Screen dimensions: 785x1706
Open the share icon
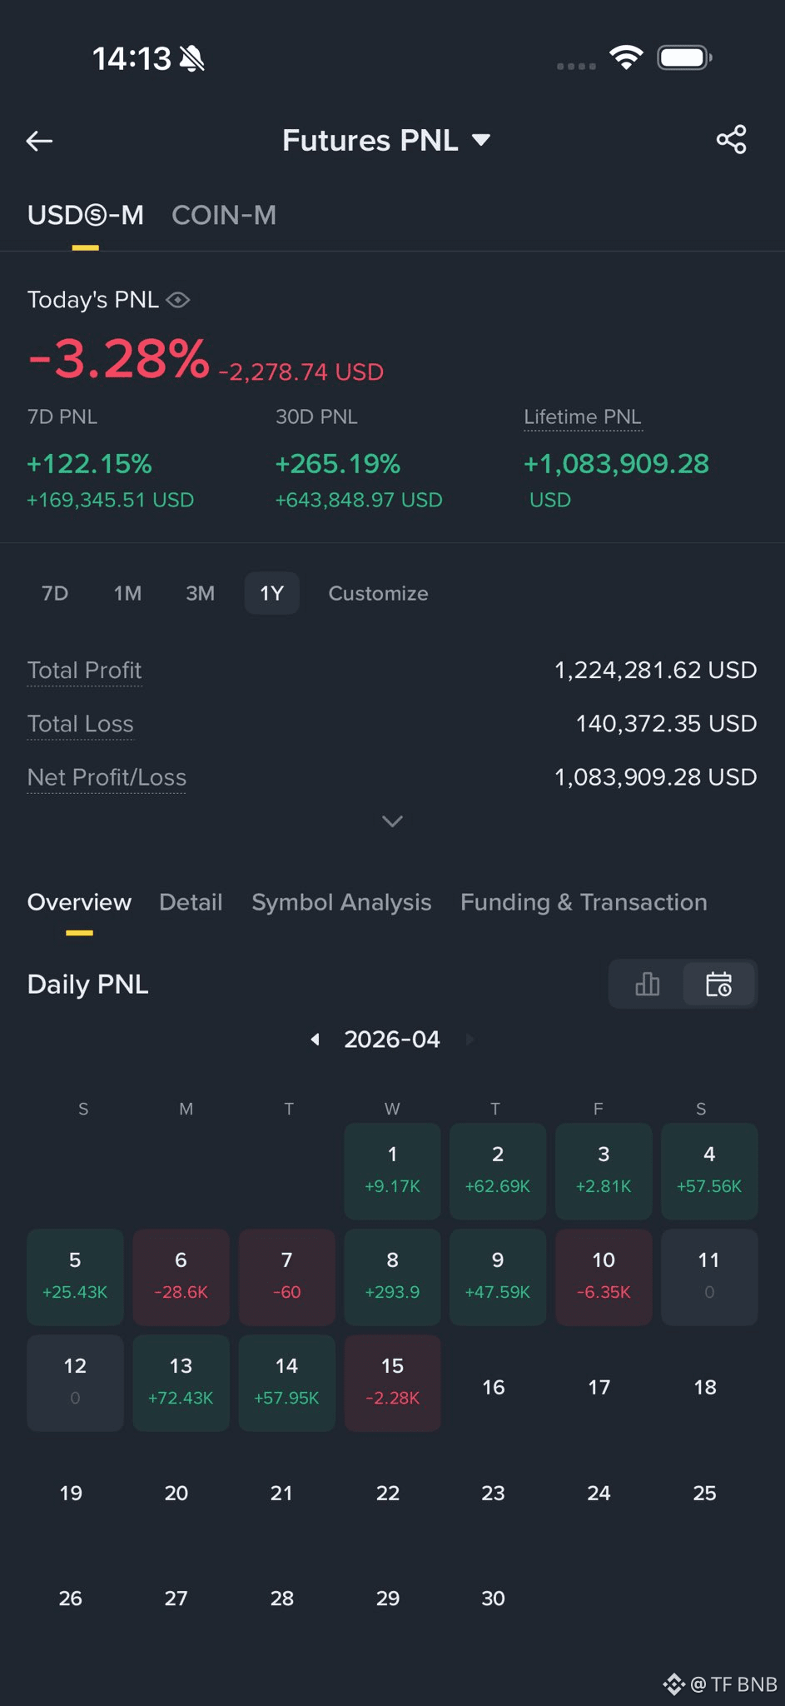click(x=731, y=140)
